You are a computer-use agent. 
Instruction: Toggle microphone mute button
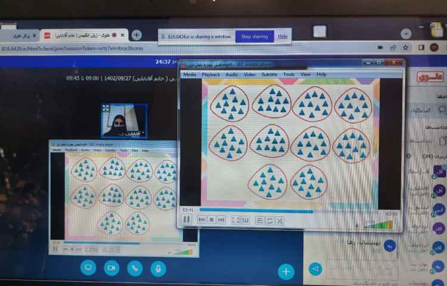point(158,269)
